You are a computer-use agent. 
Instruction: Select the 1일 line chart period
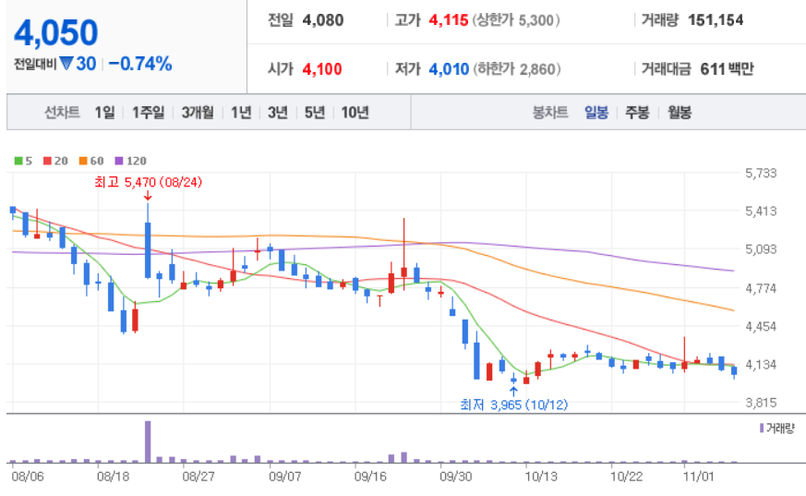(104, 112)
